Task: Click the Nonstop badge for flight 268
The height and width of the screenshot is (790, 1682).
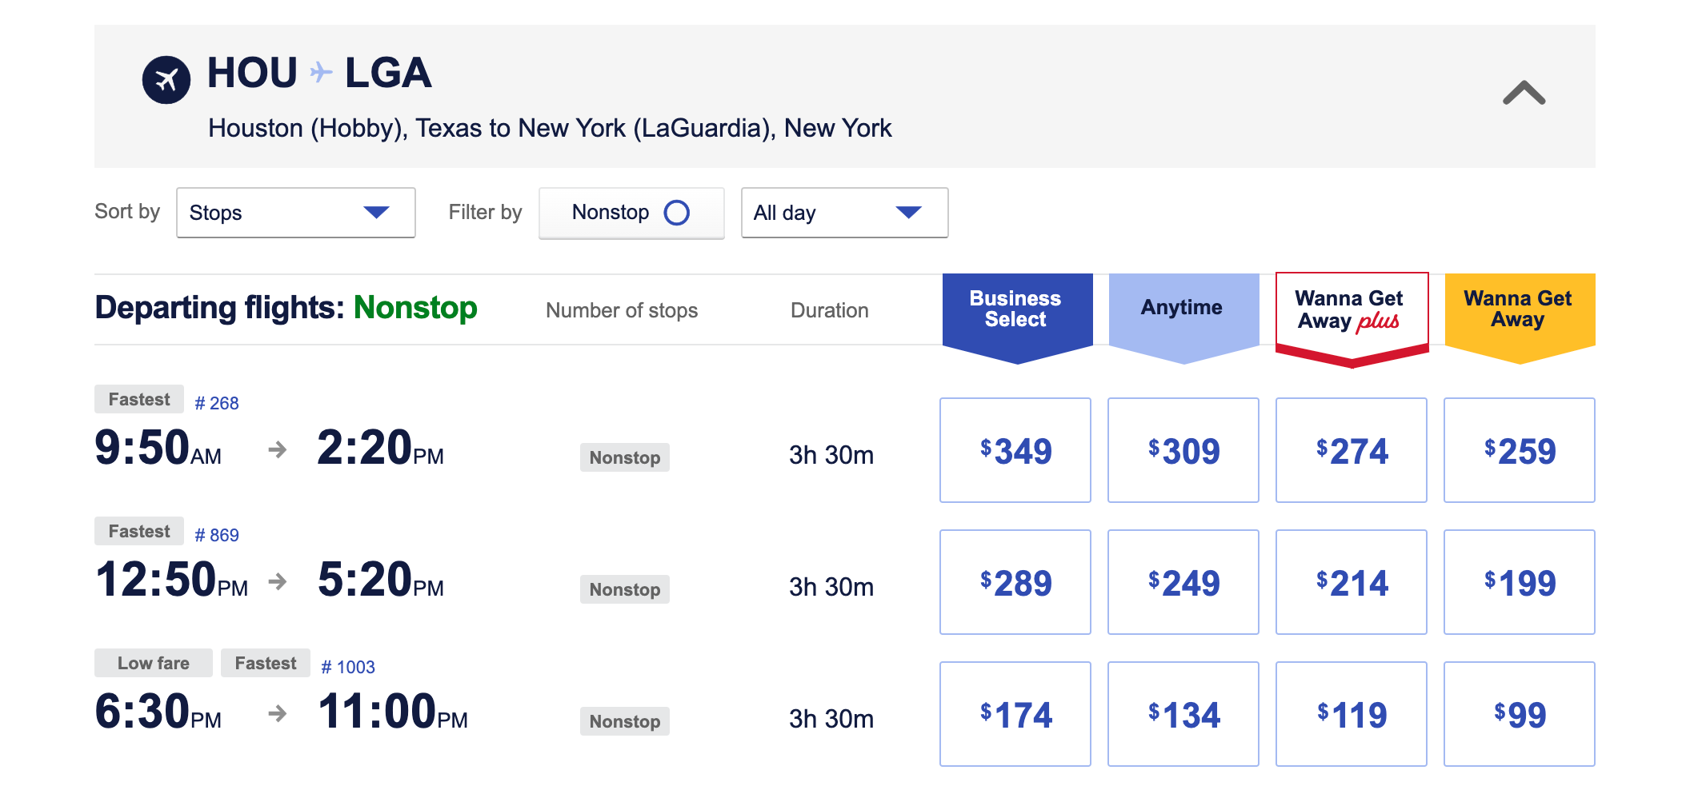Action: click(x=624, y=457)
